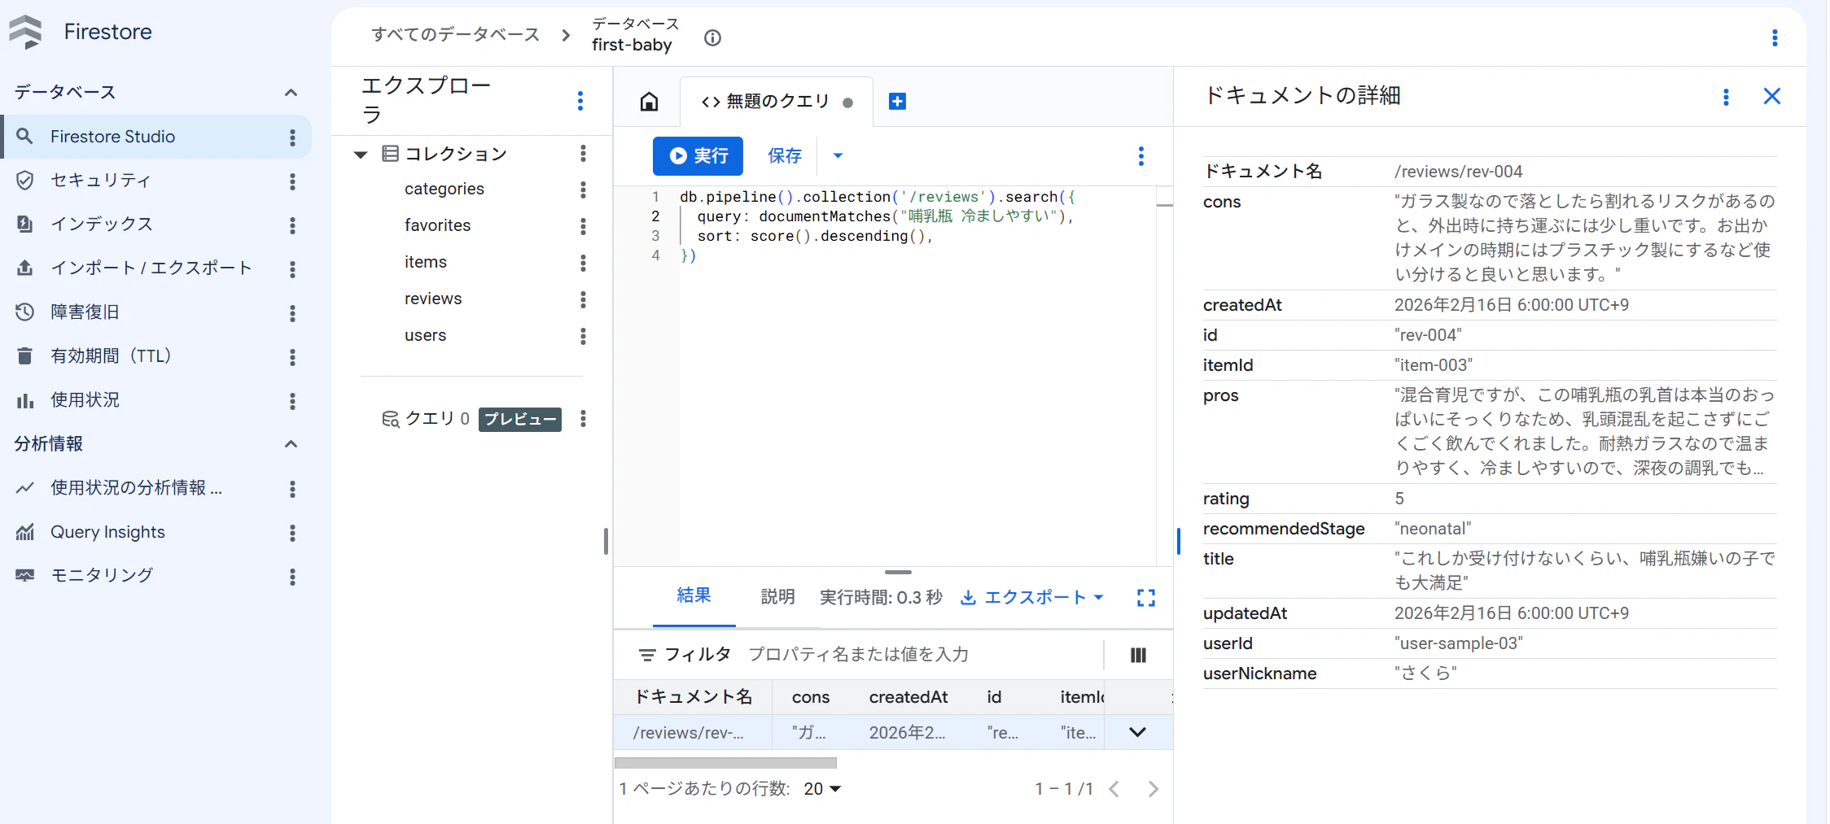The height and width of the screenshot is (824, 1830).
Task: Go to the query home tab icon
Action: tap(649, 102)
